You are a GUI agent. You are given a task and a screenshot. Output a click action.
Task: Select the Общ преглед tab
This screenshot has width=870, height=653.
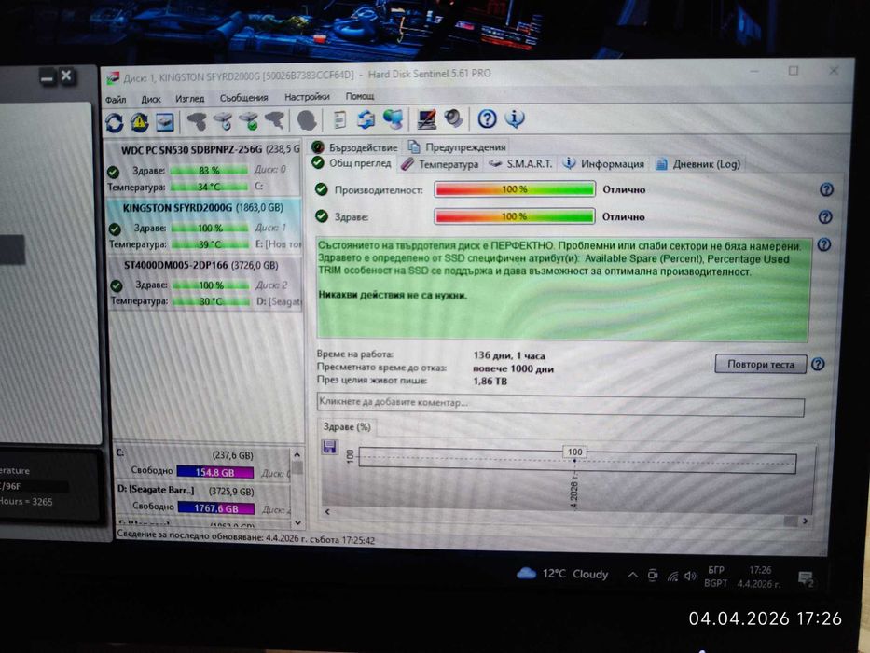point(352,163)
